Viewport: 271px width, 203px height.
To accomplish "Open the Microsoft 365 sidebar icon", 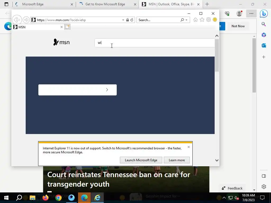I will 264,35.
